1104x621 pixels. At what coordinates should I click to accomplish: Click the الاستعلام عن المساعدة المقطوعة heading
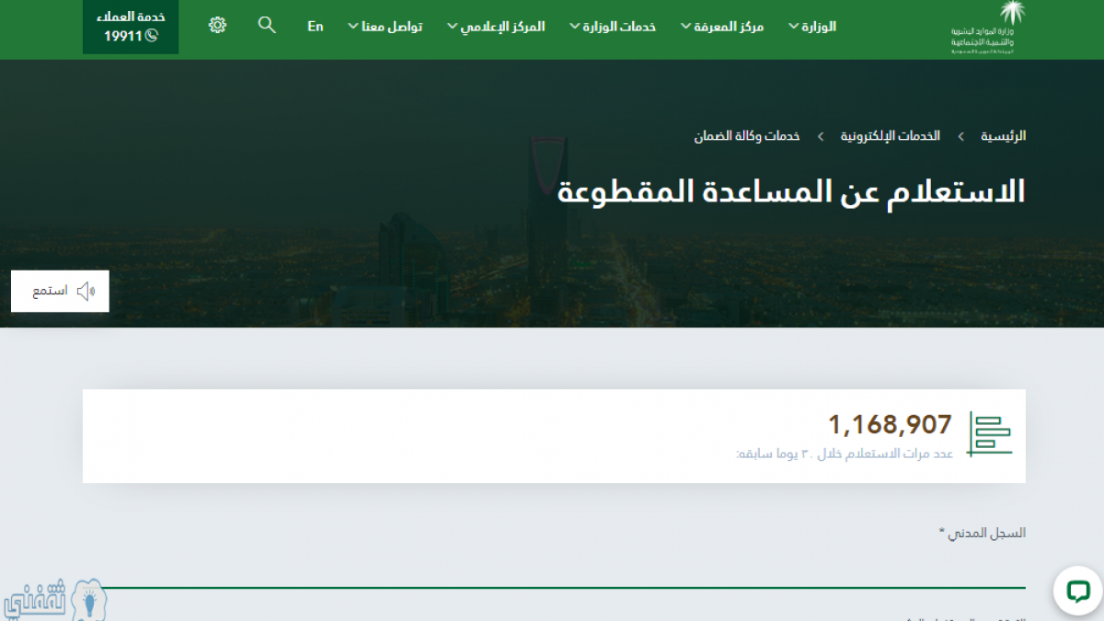792,190
